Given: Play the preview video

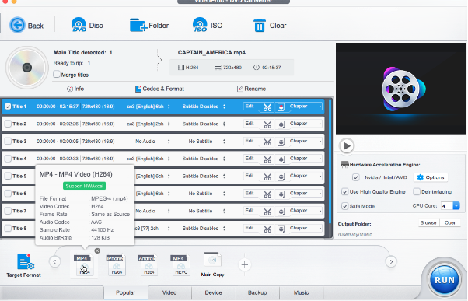Looking at the screenshot, I should point(347,145).
